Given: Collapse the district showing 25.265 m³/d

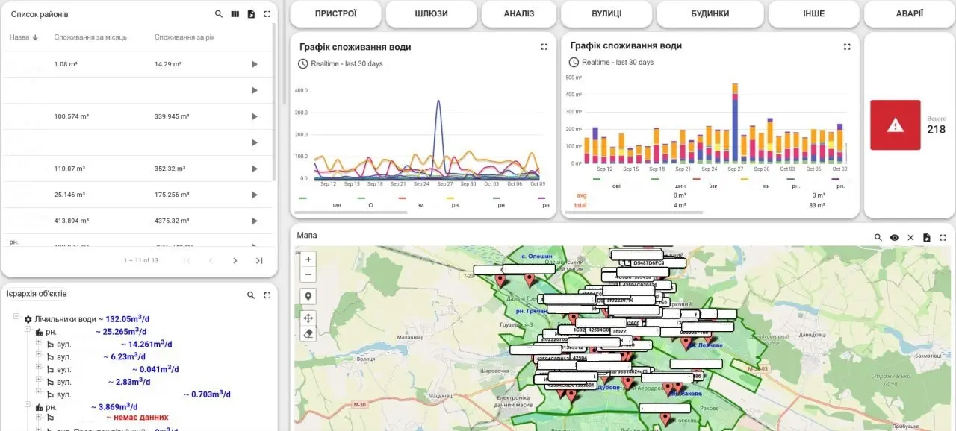Looking at the screenshot, I should 28,331.
